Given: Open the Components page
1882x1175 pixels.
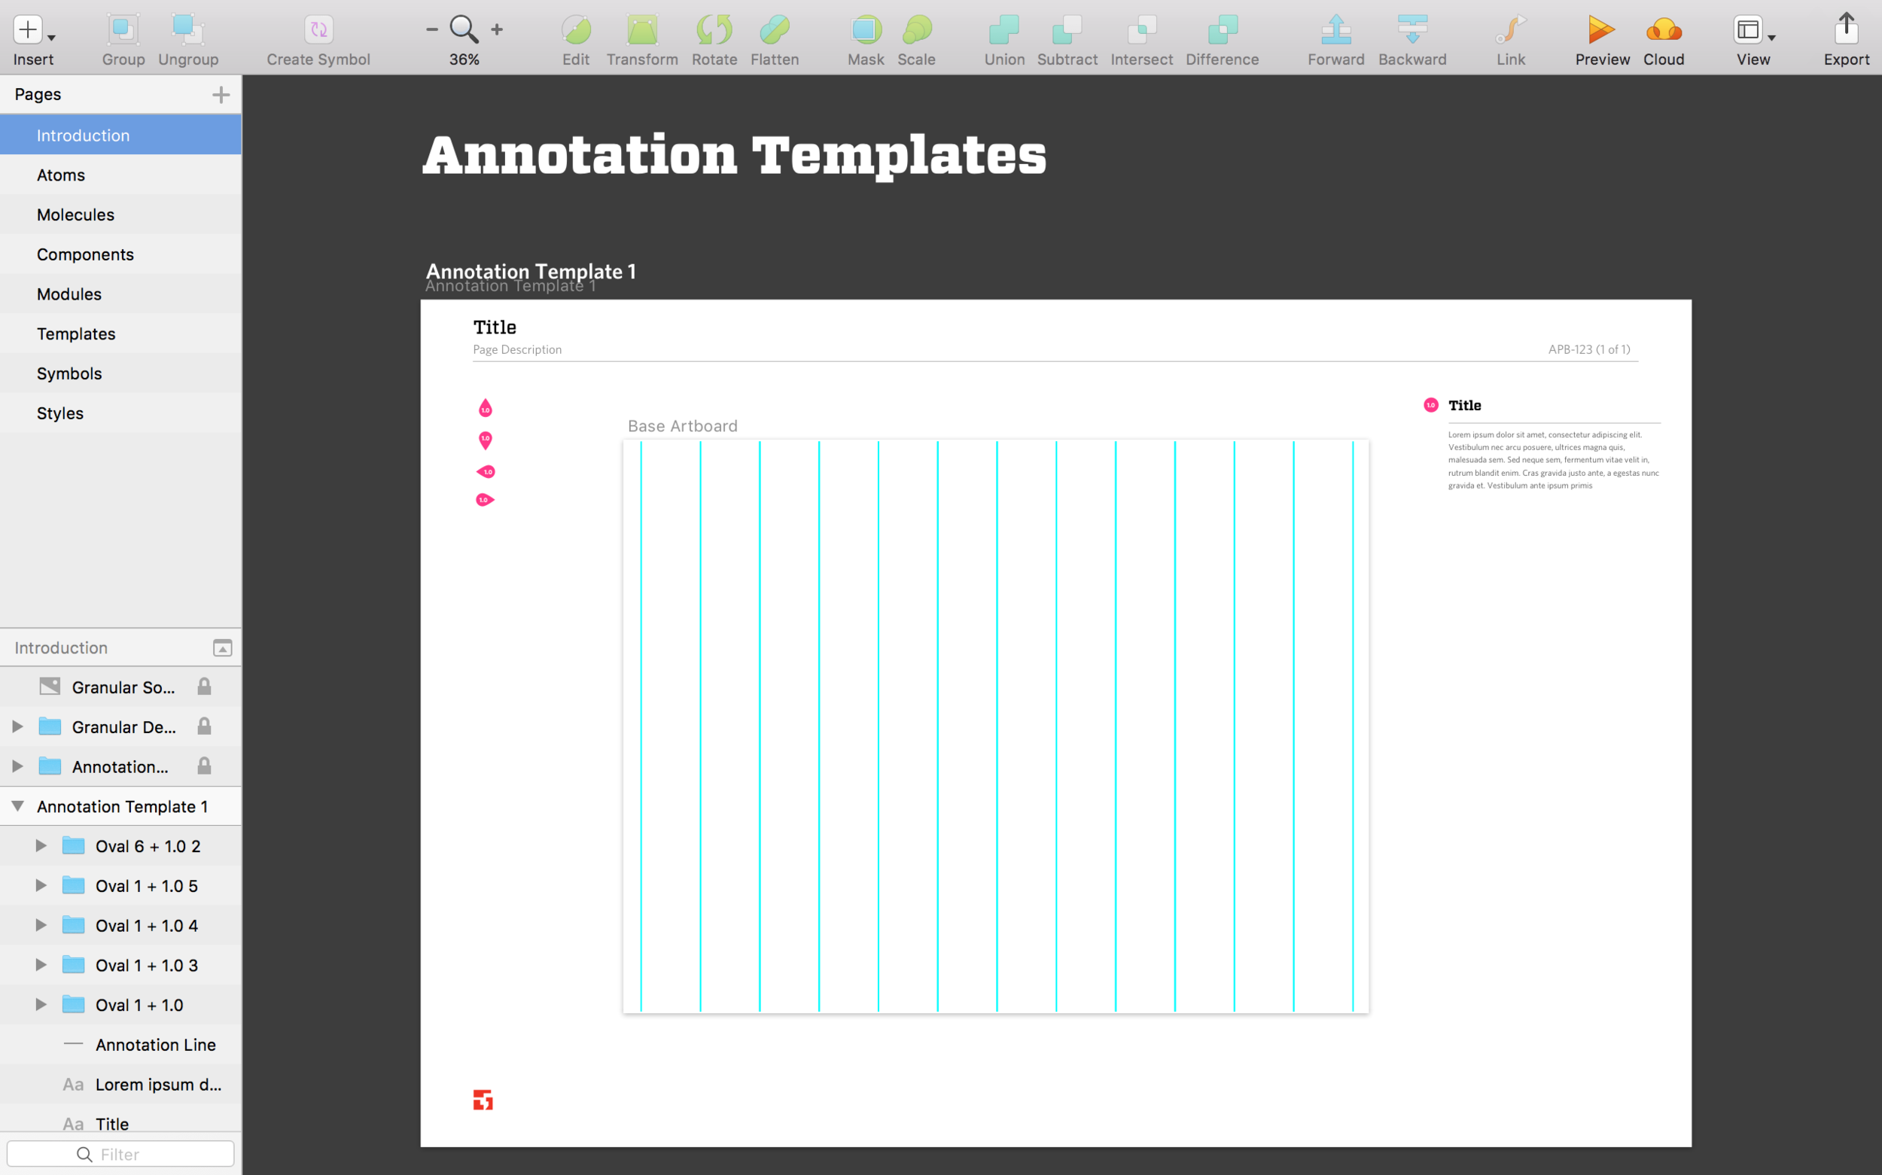Looking at the screenshot, I should [x=85, y=254].
